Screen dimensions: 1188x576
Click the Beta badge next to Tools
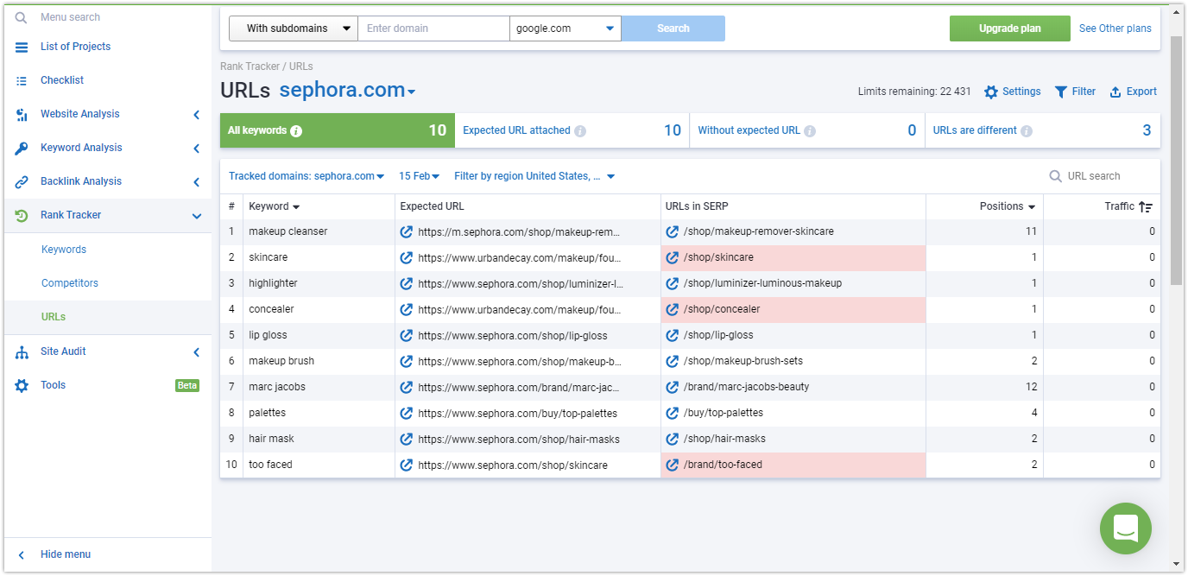(x=187, y=385)
